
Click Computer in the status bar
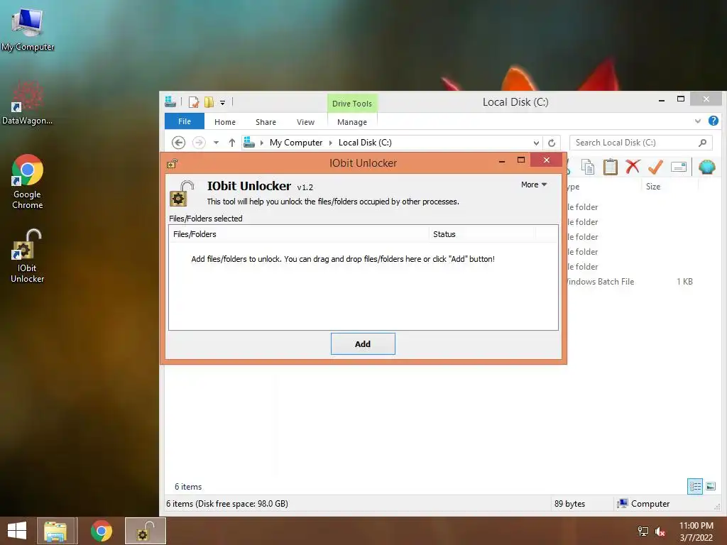tap(643, 503)
